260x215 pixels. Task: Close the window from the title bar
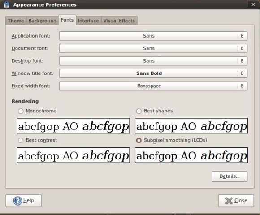[253, 4]
